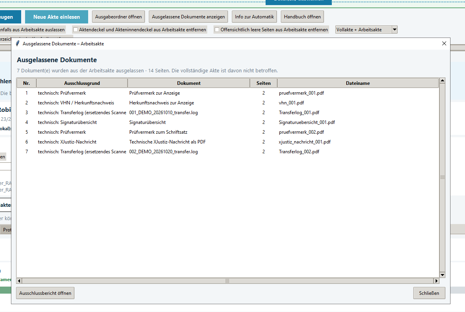Sort by the Nr. column header
This screenshot has height=312, width=465.
pyautogui.click(x=26, y=83)
